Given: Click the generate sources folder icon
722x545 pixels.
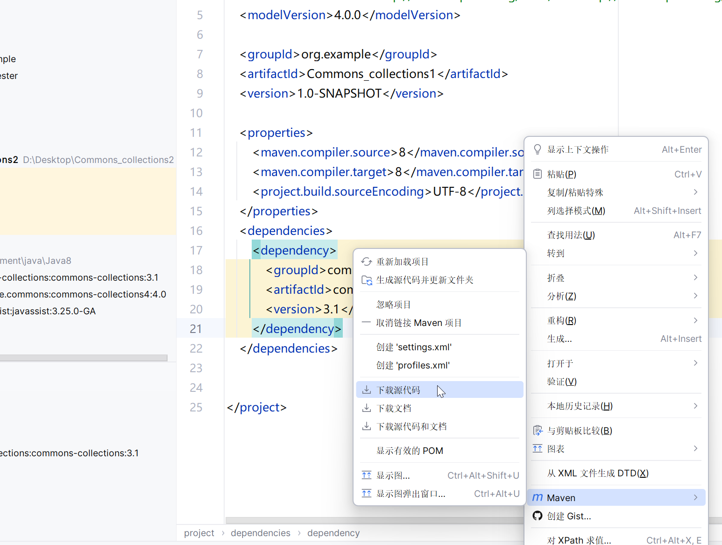Looking at the screenshot, I should point(367,280).
